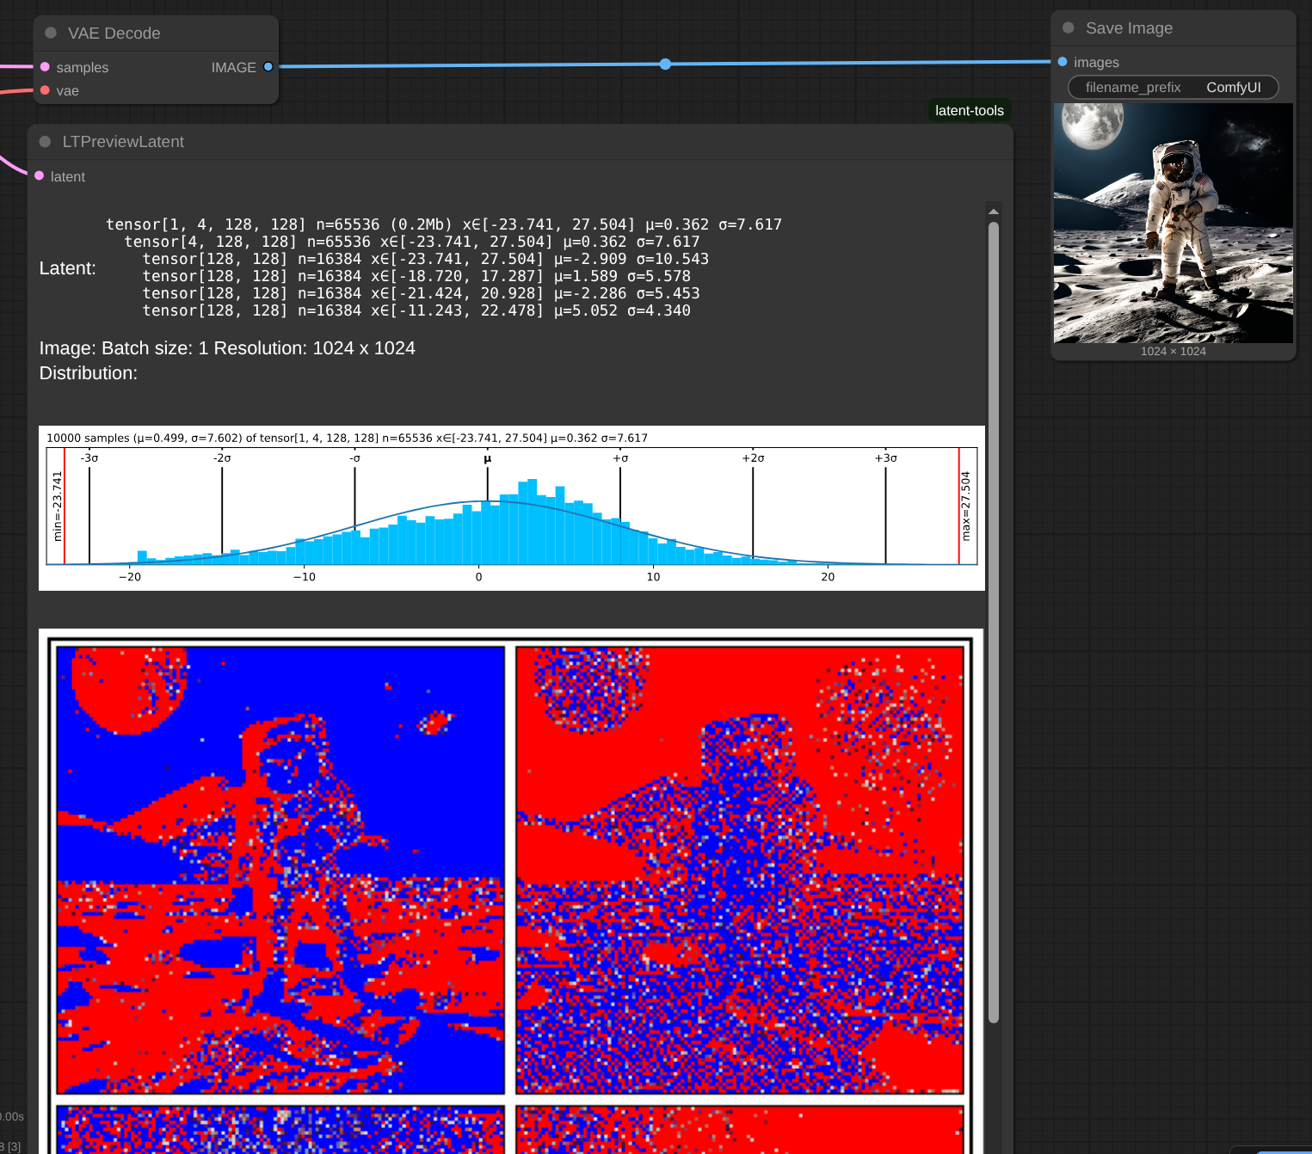Click the 'min=-23.741' label on histogram
The height and width of the screenshot is (1154, 1312).
[58, 506]
